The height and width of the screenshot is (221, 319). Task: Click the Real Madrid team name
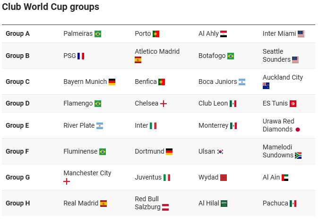(x=81, y=203)
